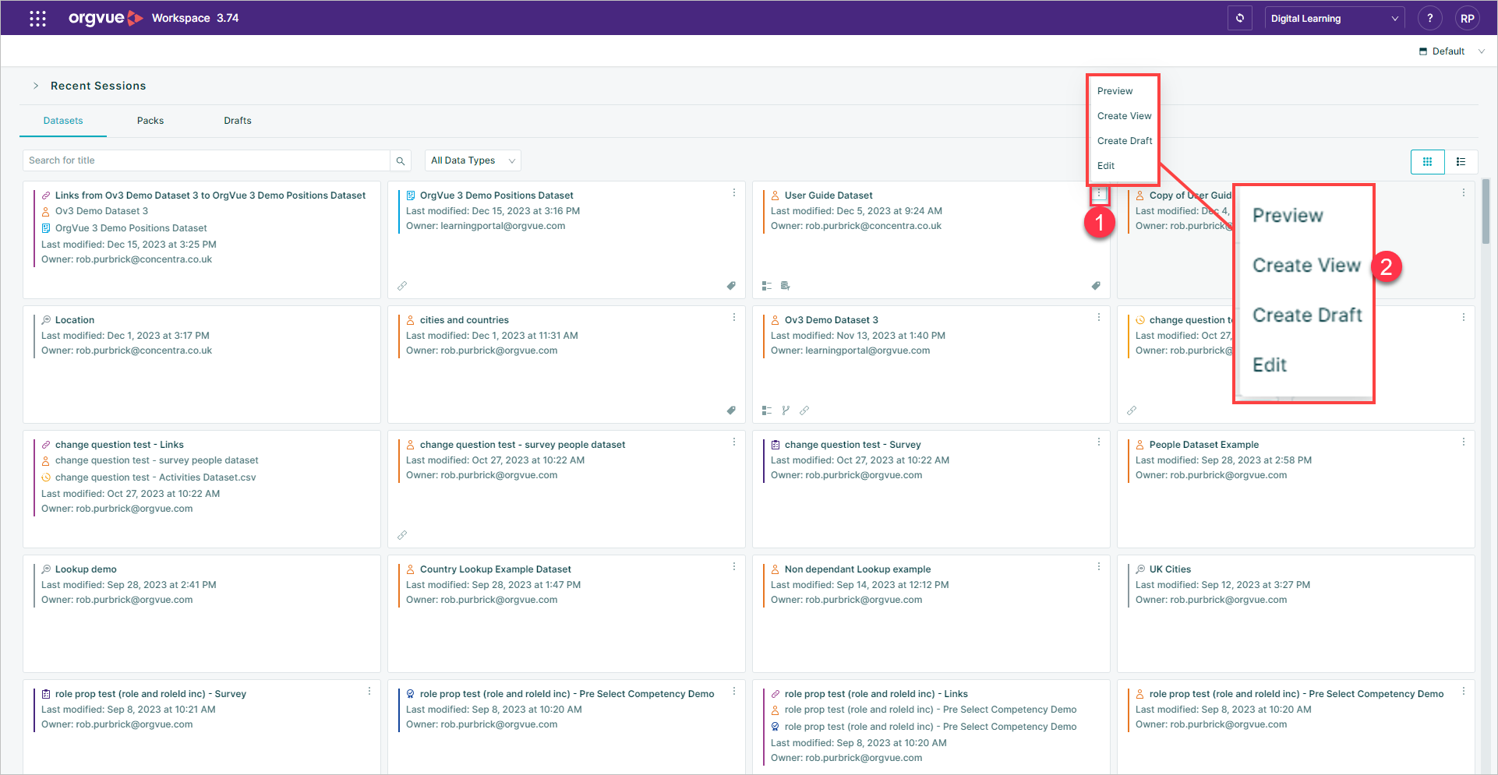Viewport: 1498px width, 775px height.
Task: Switch to grid view layout
Action: [1428, 161]
